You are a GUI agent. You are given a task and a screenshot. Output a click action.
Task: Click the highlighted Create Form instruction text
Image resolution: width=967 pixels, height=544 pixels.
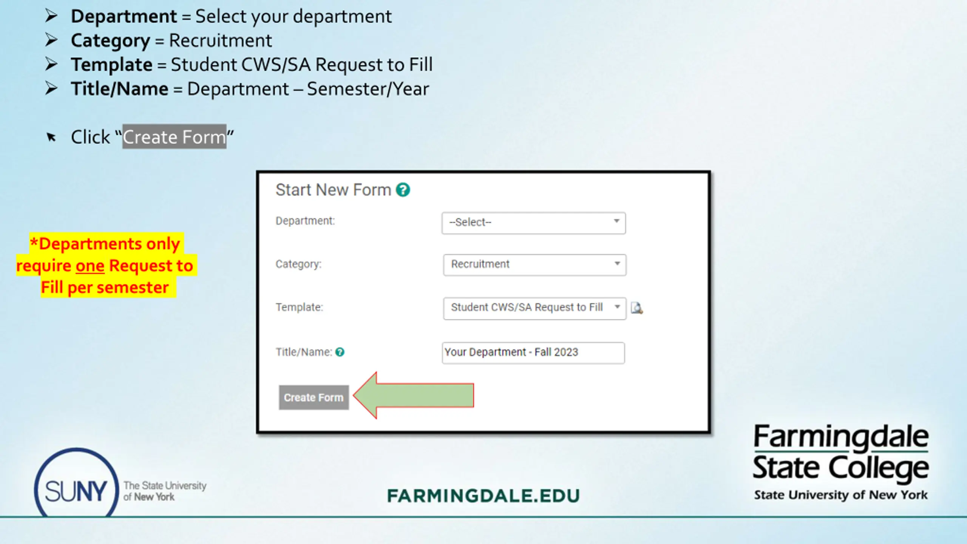pyautogui.click(x=174, y=137)
